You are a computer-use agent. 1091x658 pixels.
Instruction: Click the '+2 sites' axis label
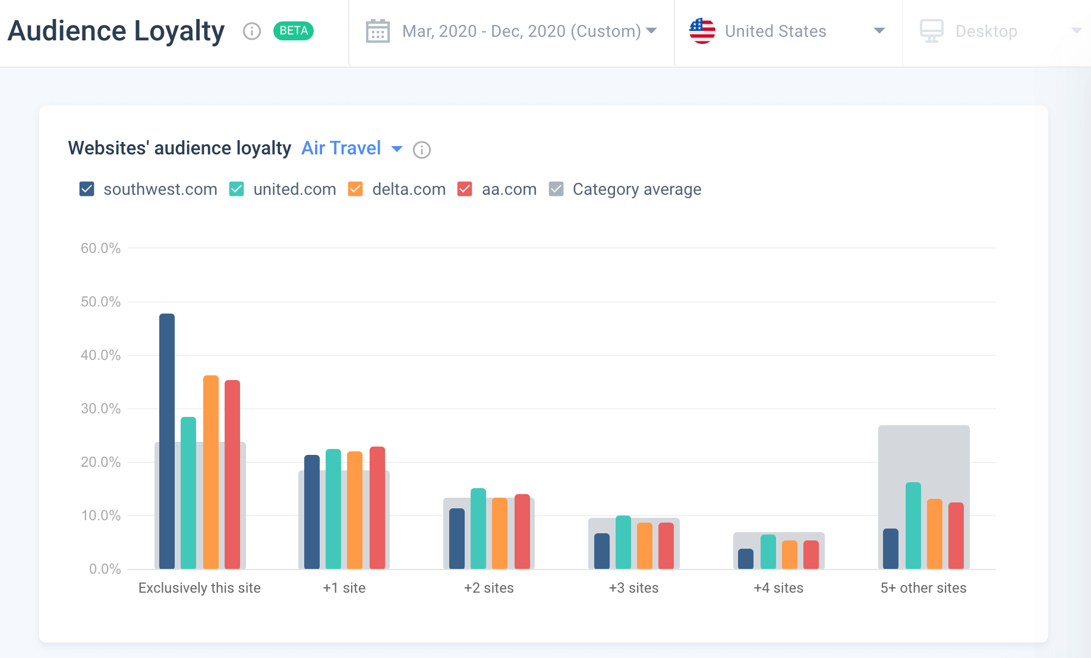click(x=489, y=588)
